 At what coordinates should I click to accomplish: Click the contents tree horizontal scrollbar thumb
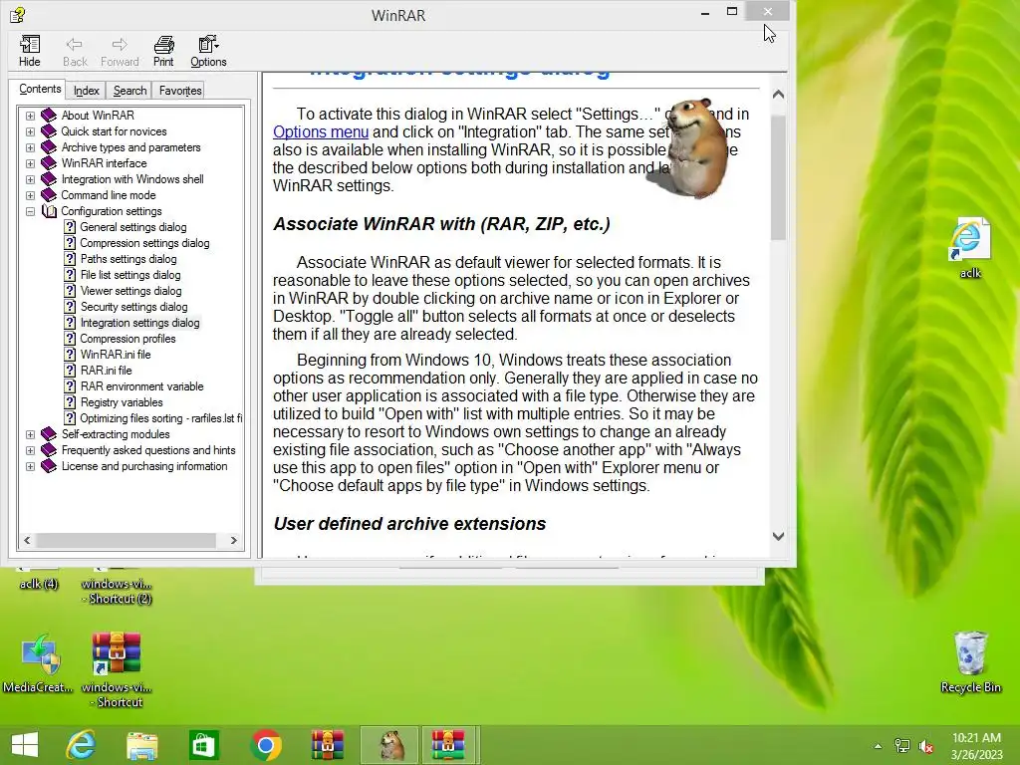click(x=127, y=541)
